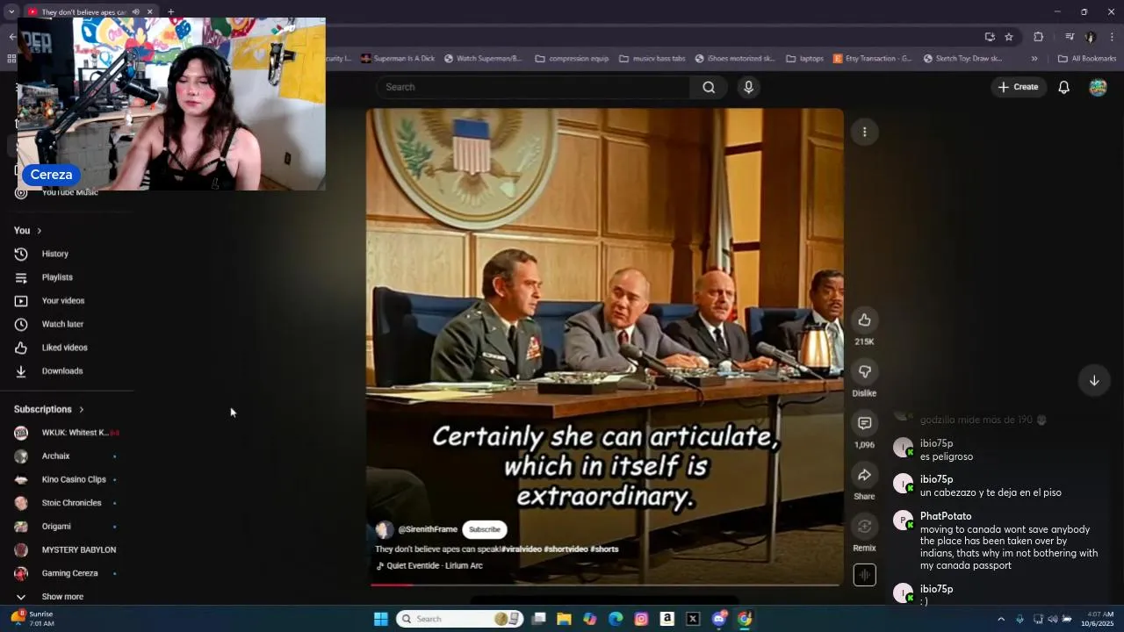The width and height of the screenshot is (1124, 632).
Task: Start voice search with microphone icon
Action: coord(748,87)
